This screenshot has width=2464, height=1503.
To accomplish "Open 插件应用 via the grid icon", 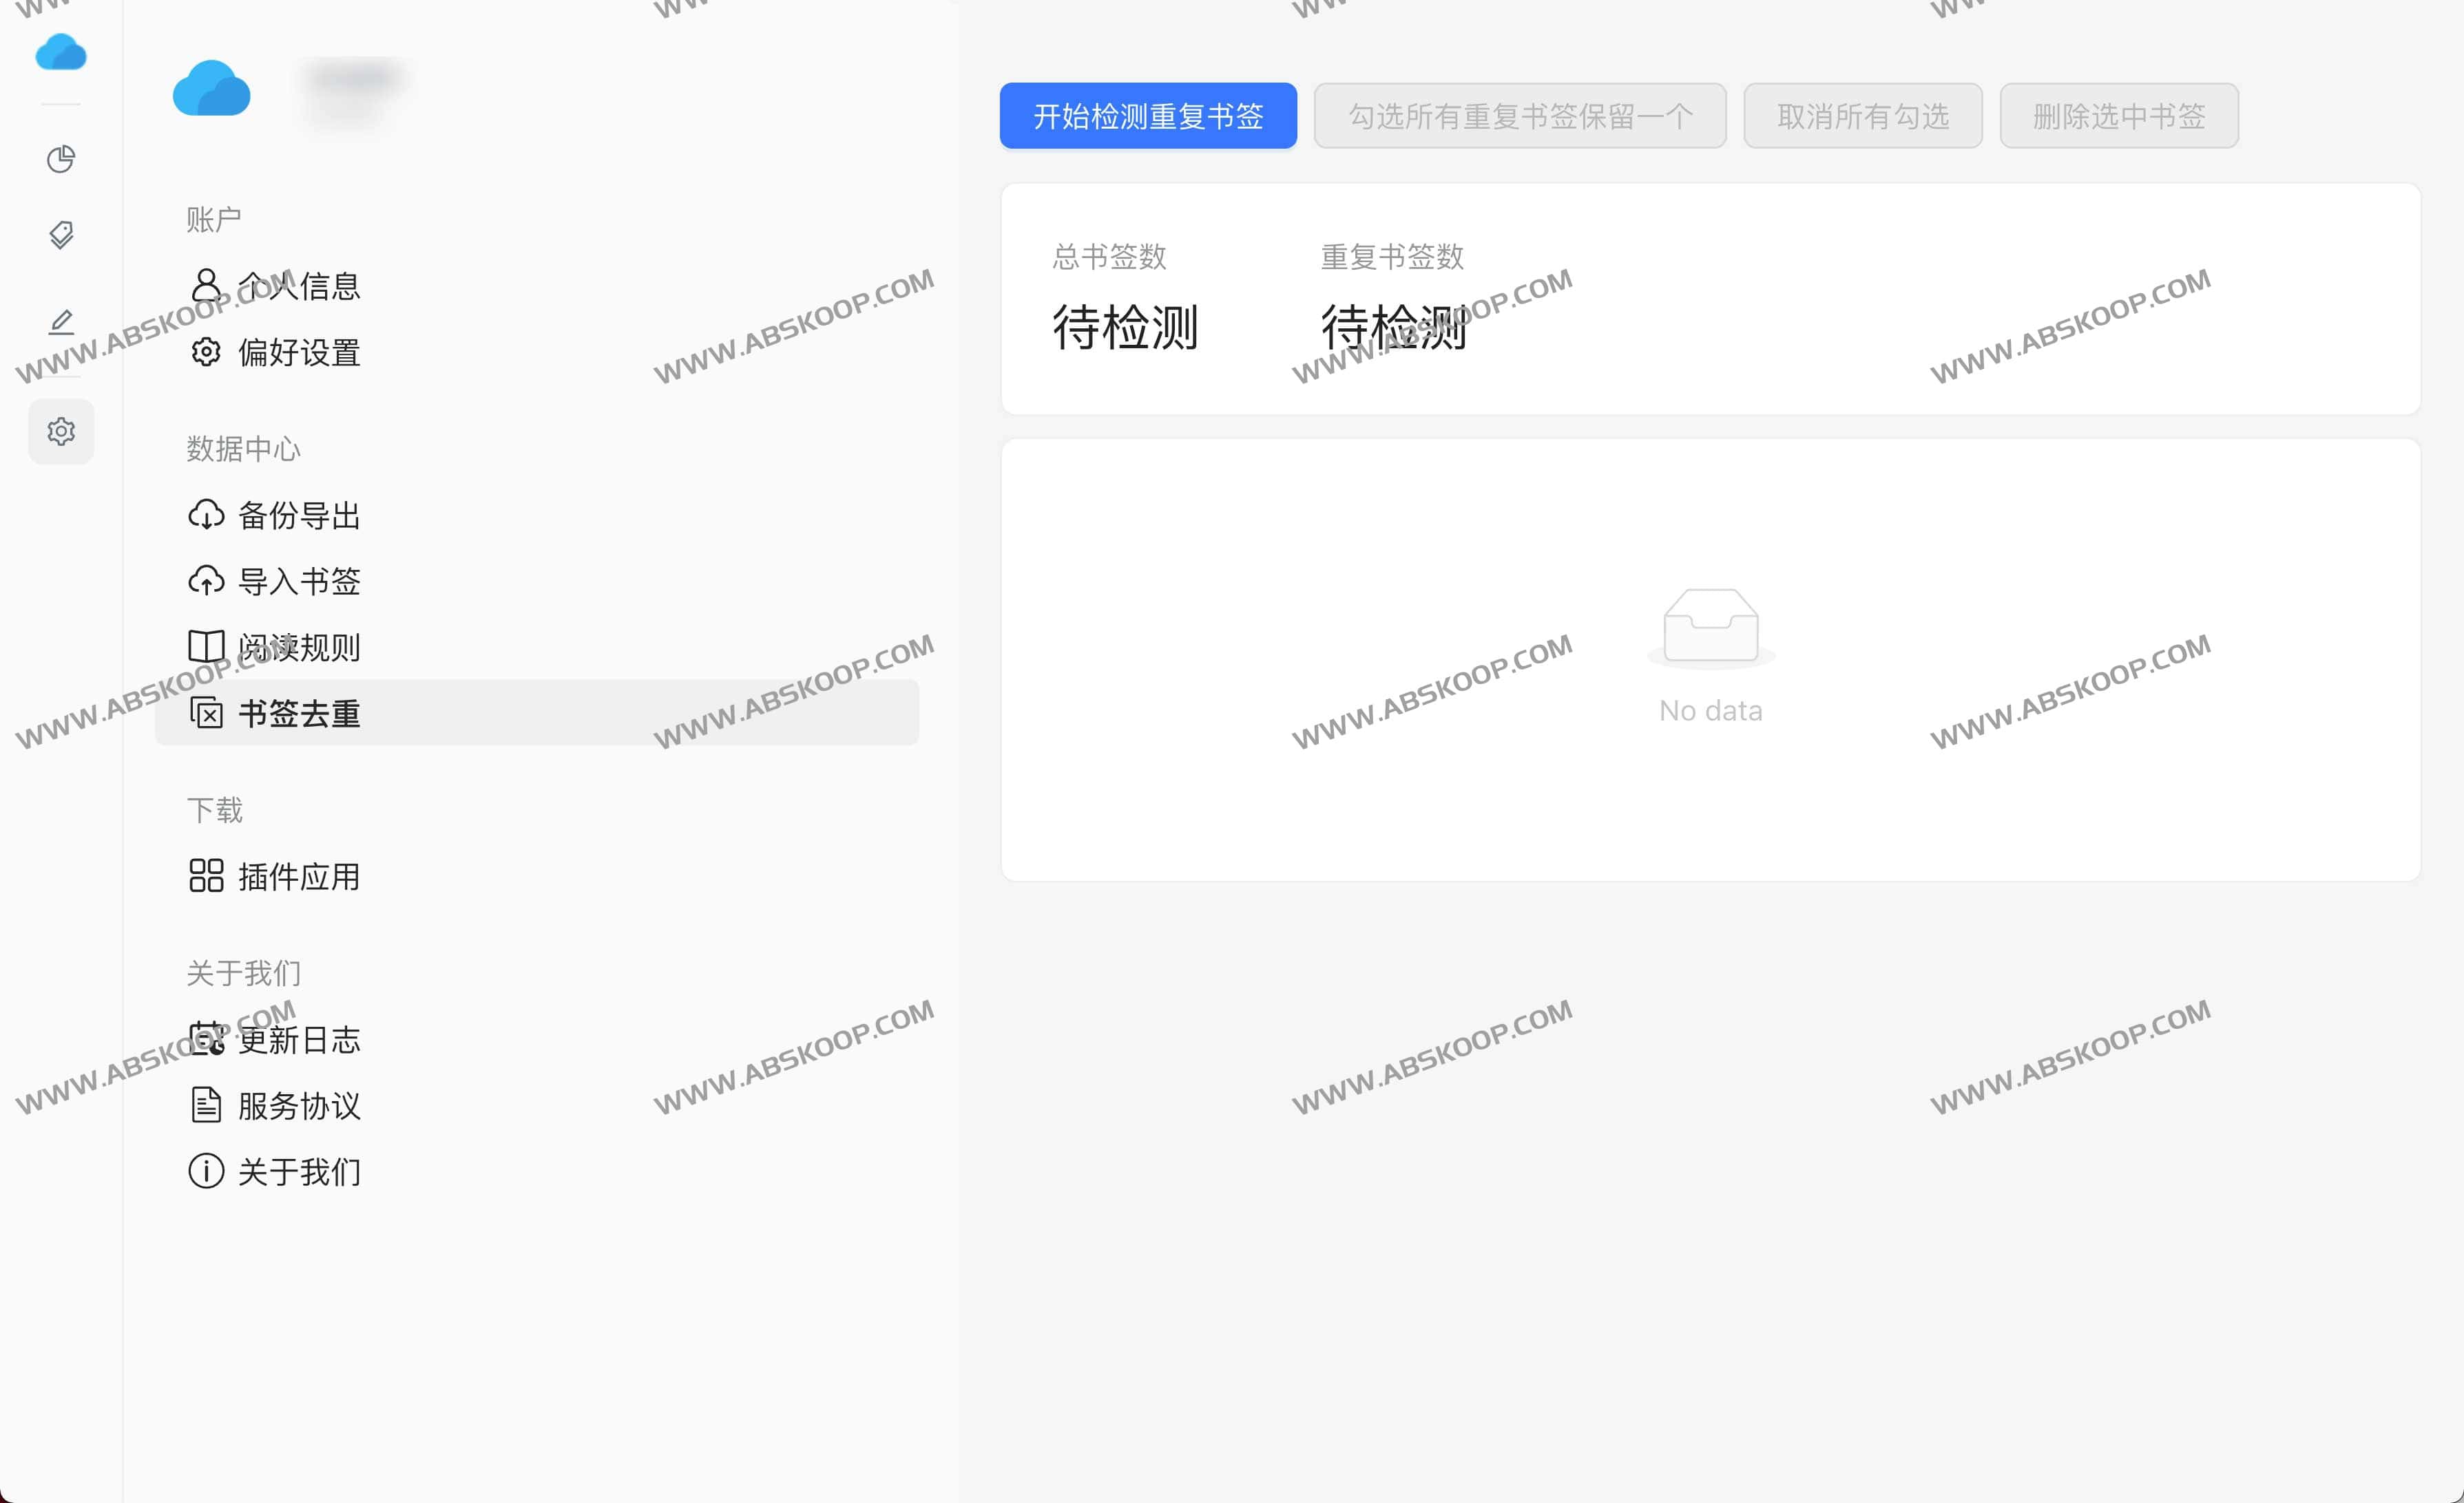I will (x=207, y=877).
